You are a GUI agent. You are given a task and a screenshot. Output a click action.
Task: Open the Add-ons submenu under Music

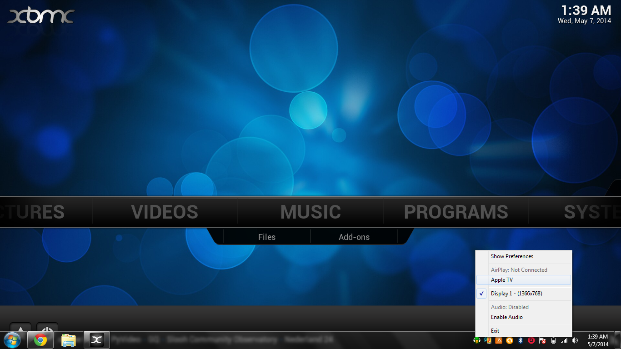pyautogui.click(x=354, y=237)
